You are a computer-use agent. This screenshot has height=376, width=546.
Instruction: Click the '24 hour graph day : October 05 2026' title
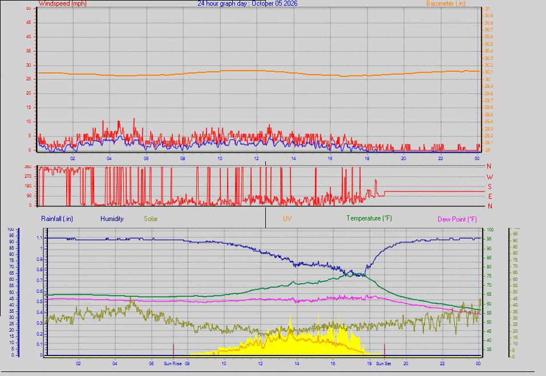point(248,3)
